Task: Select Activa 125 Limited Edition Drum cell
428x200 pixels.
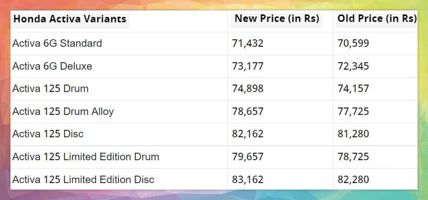Action: tap(86, 157)
